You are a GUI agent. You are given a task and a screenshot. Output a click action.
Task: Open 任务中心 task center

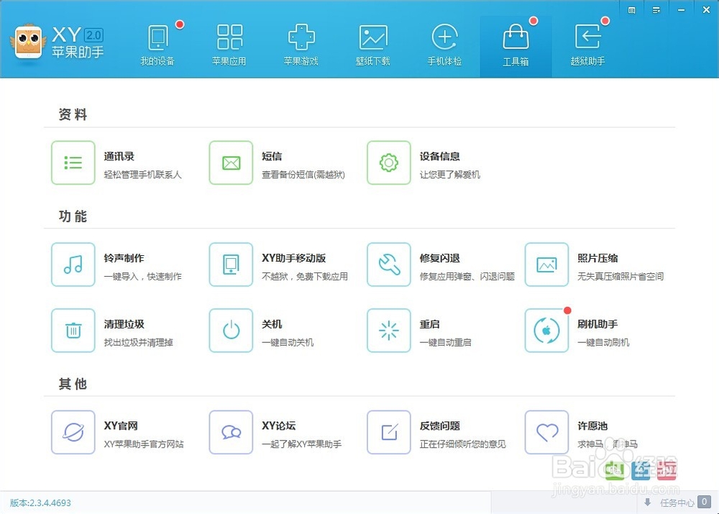[x=677, y=503]
